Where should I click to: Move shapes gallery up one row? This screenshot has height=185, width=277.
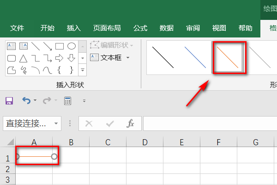pyautogui.click(x=83, y=46)
